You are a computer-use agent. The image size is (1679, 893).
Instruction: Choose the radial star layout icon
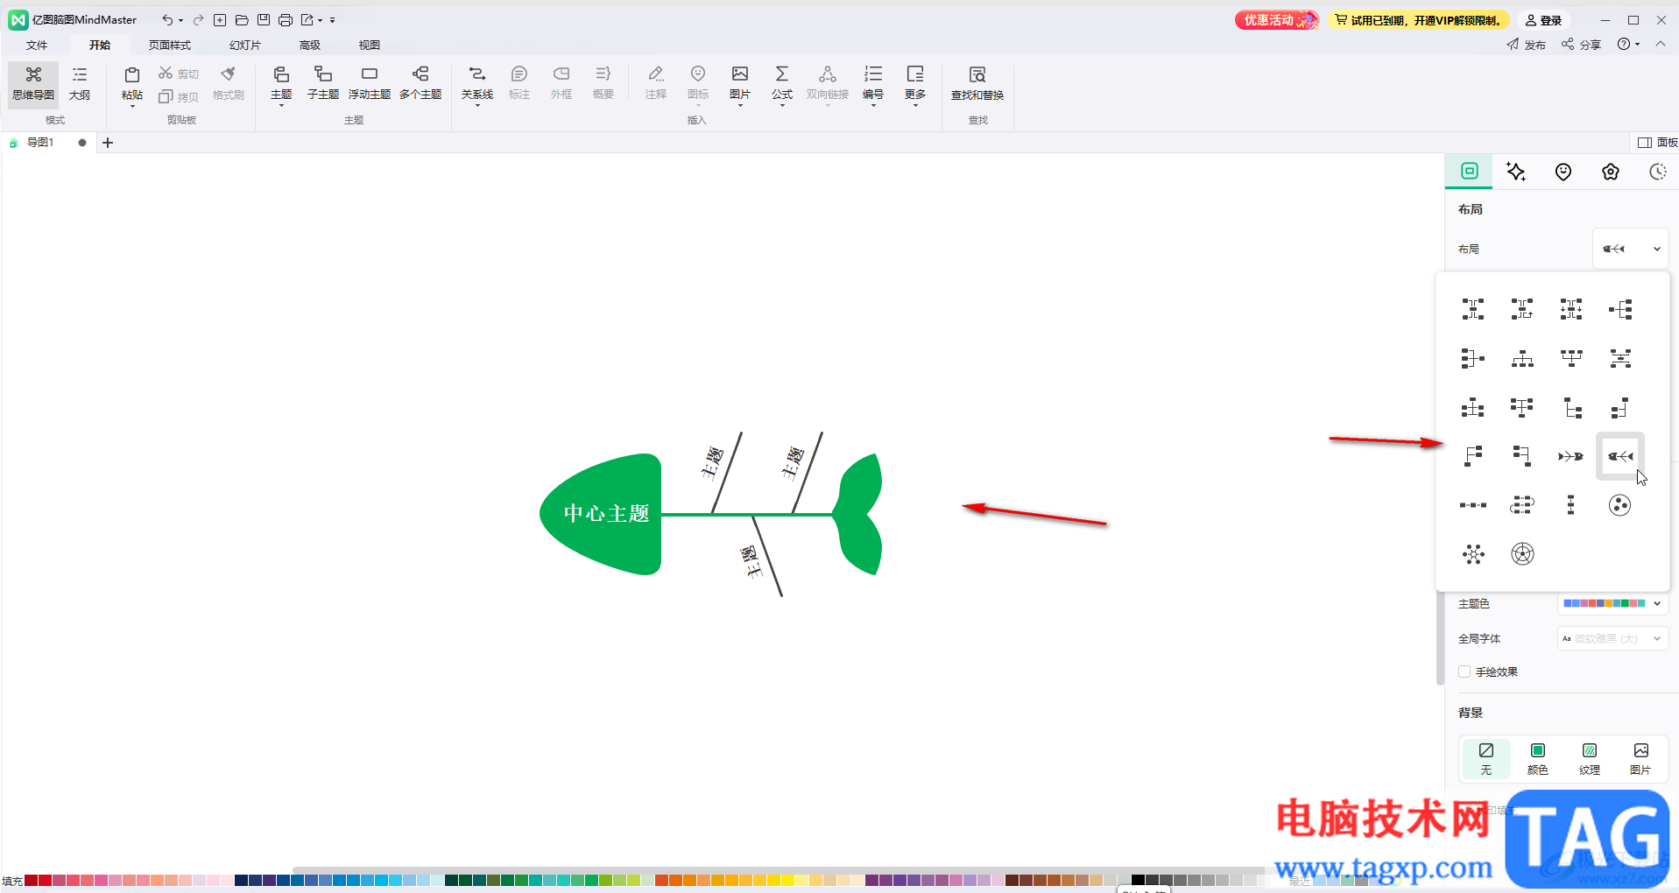coord(1473,554)
